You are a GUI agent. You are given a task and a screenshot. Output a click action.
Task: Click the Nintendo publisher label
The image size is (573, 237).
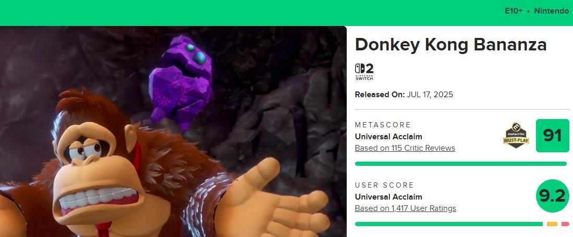tap(551, 11)
